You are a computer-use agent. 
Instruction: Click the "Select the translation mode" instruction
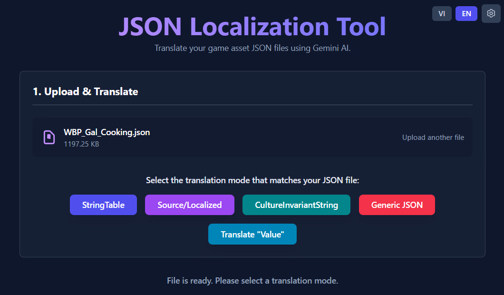click(x=252, y=180)
